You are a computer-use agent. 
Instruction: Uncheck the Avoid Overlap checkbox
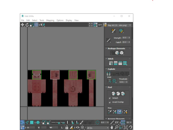(x=110, y=102)
